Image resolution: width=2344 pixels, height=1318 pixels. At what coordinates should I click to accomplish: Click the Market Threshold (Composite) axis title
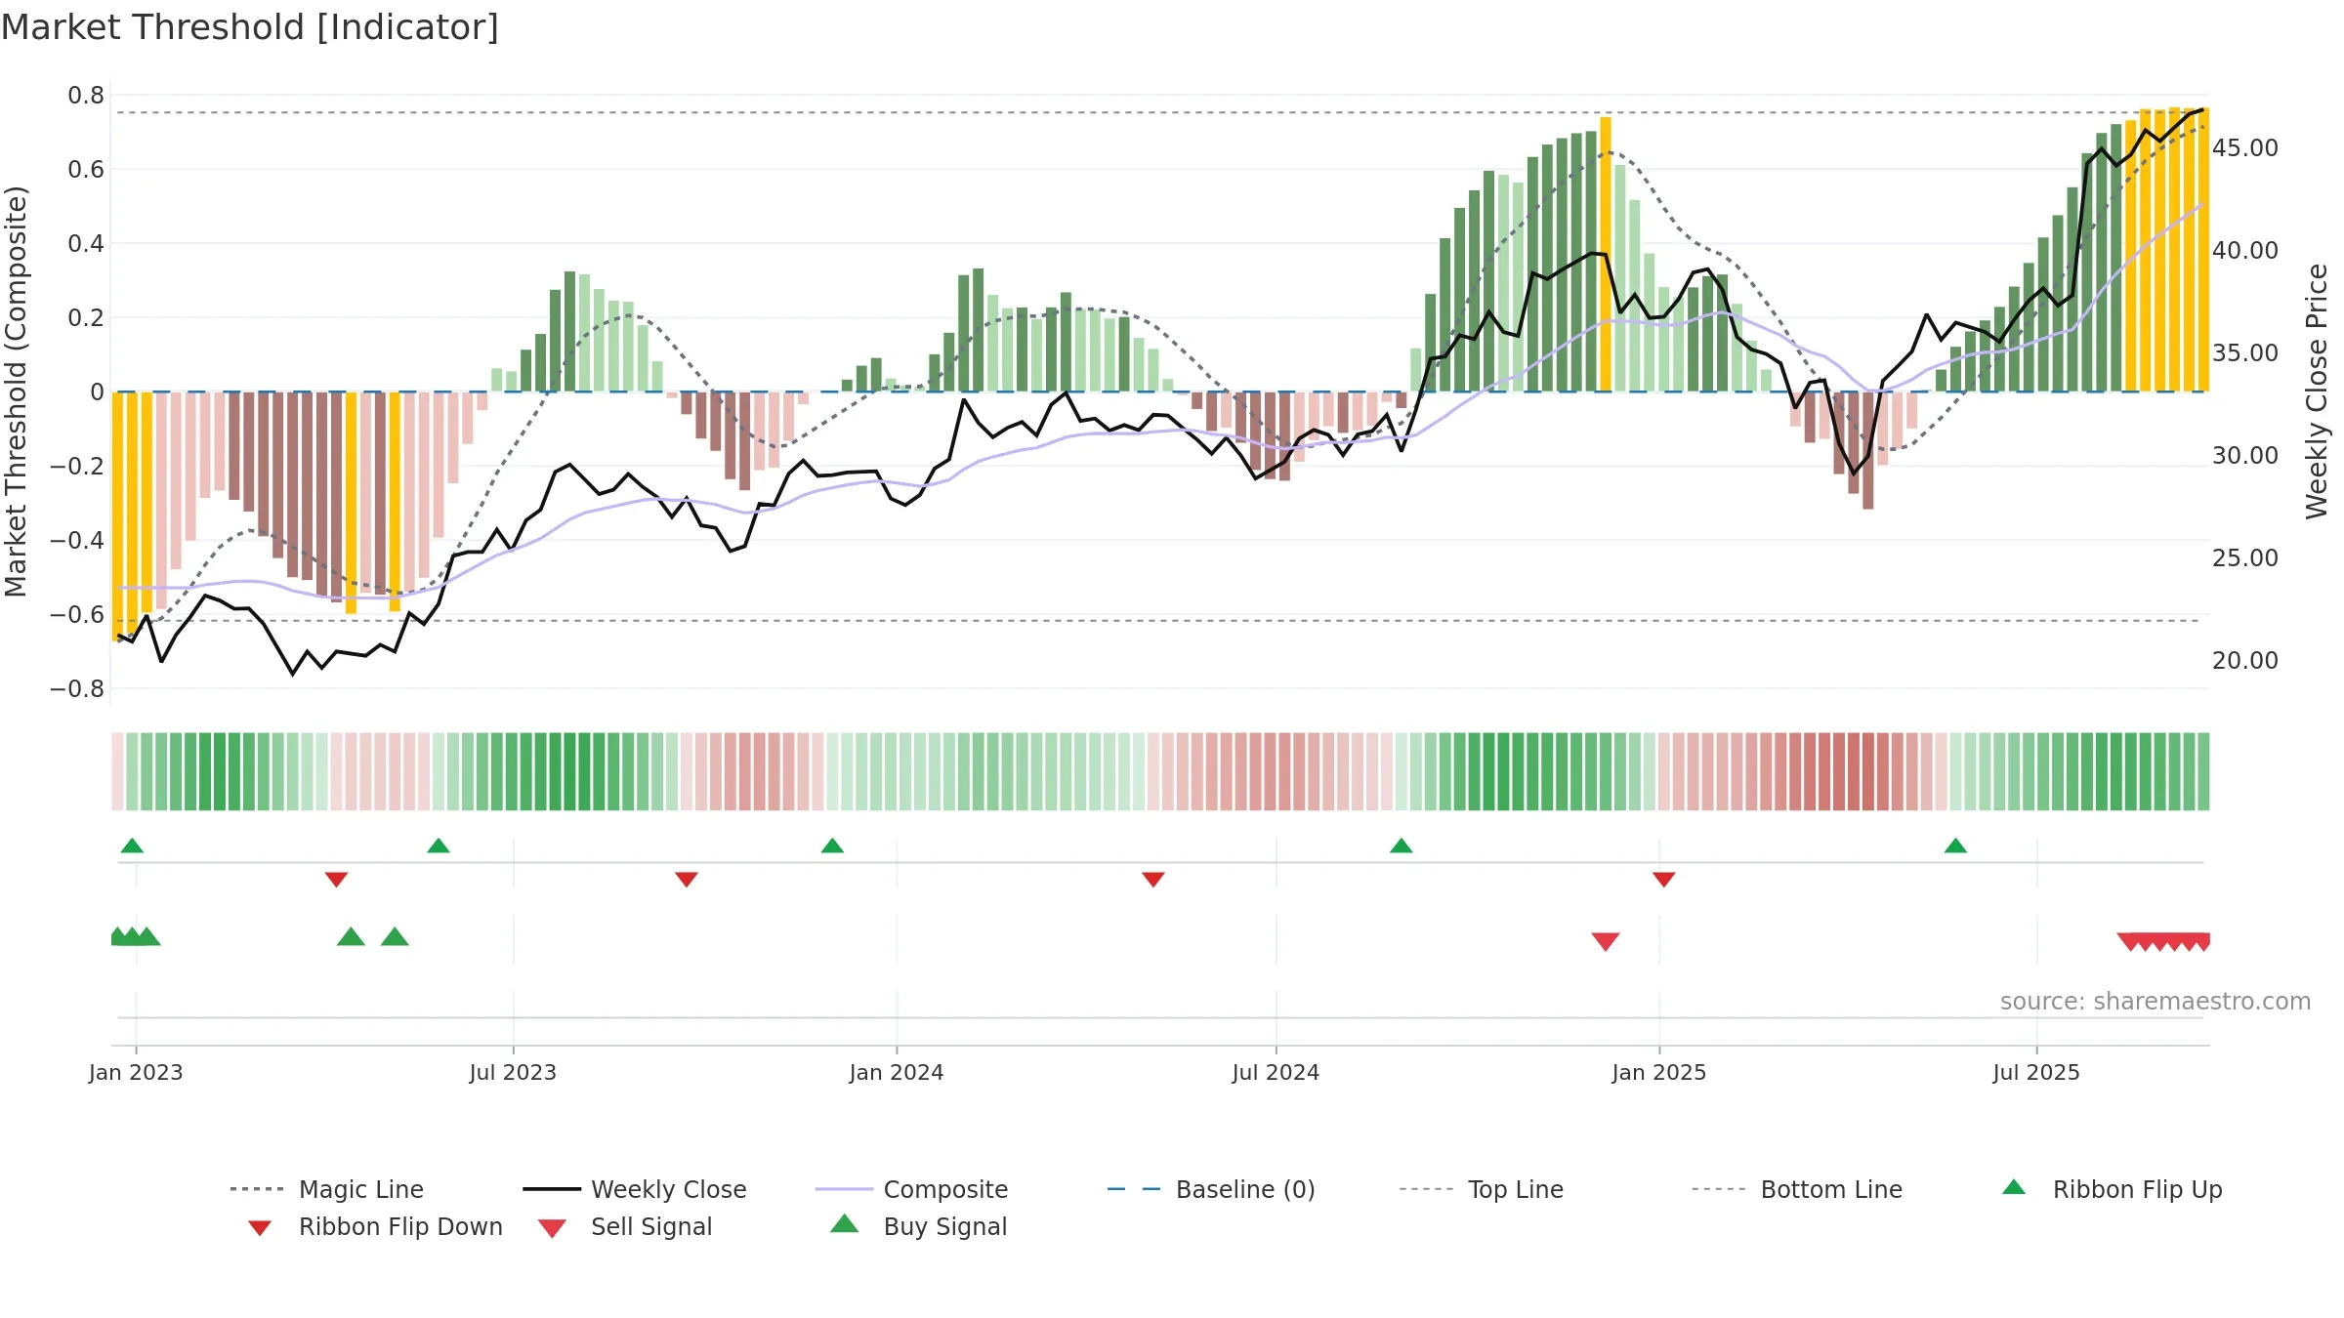point(16,391)
